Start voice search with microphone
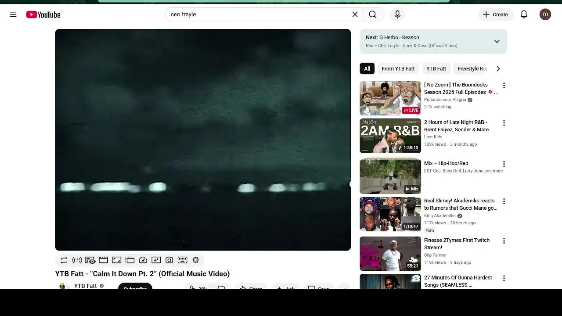Screen dimensions: 562x316 click(x=397, y=14)
